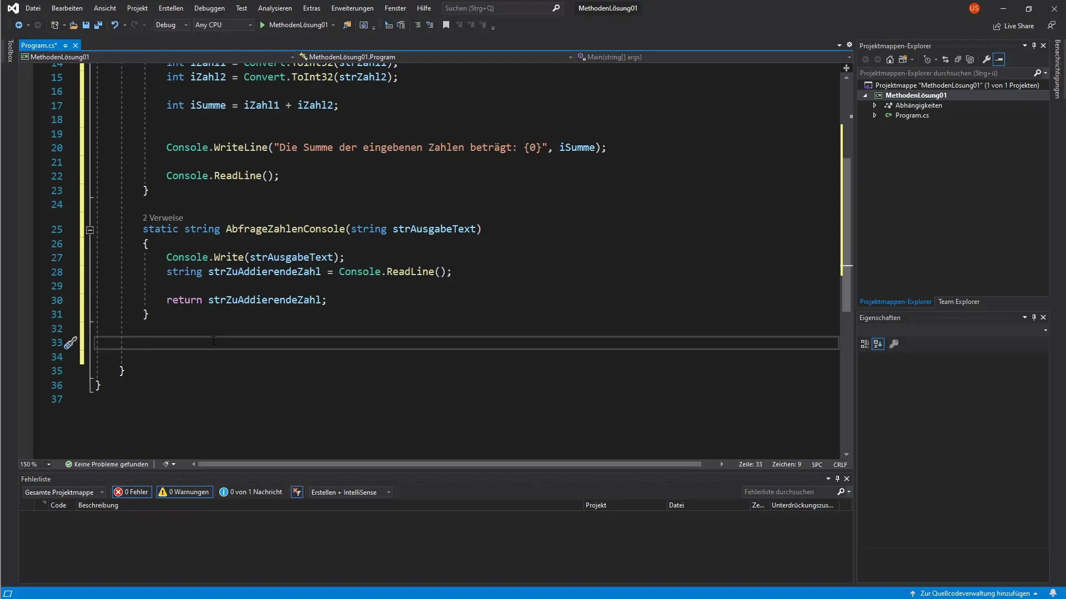
Task: Click the split editor handle above scrollbar
Action: 846,68
